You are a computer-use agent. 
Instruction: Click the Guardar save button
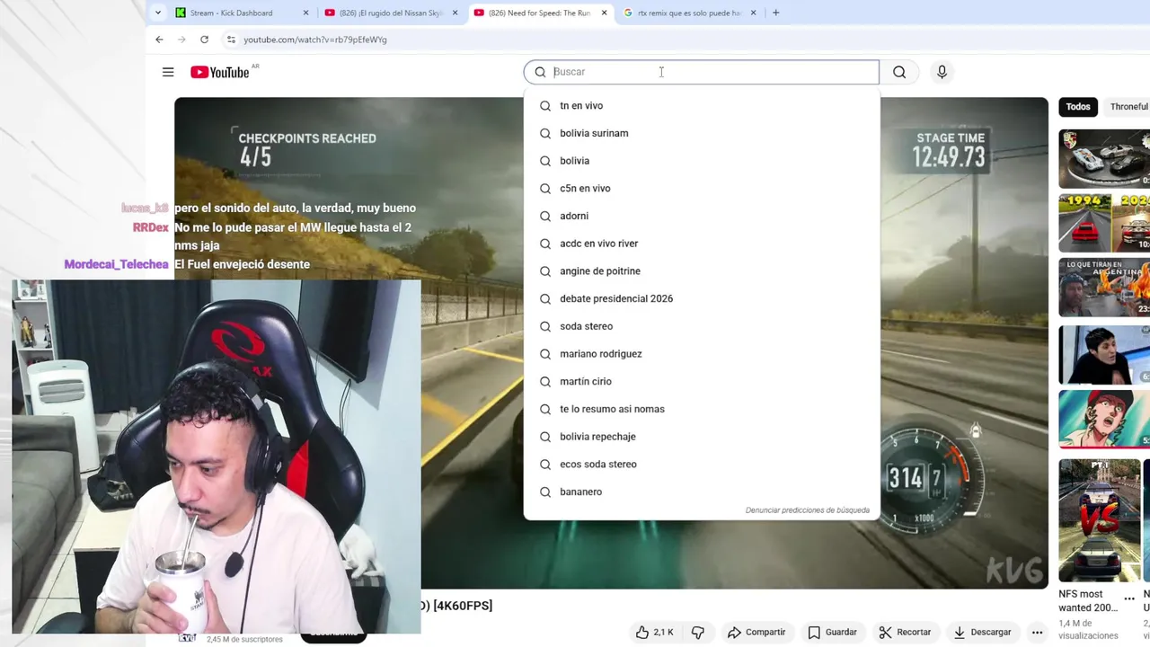tap(832, 632)
